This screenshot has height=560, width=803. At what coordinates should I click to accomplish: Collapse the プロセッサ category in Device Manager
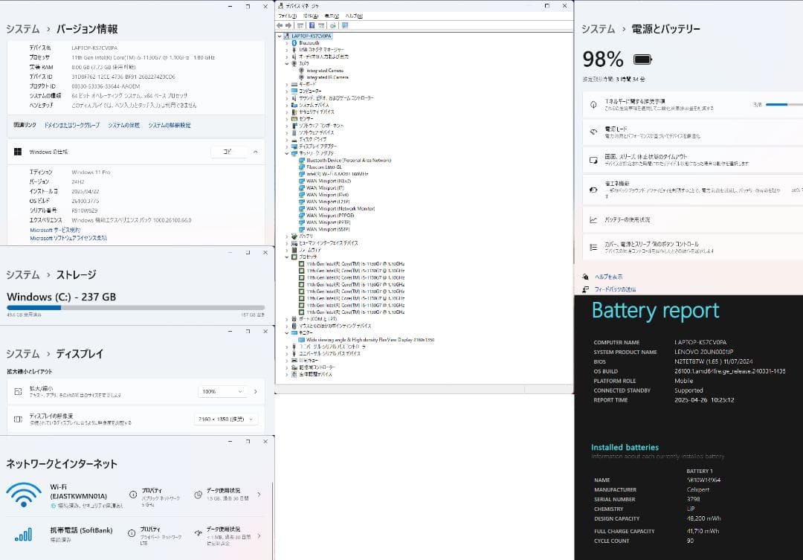(x=286, y=258)
